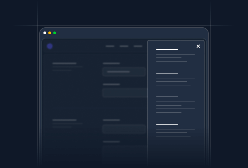This screenshot has width=248, height=168.
Task: Click the white dot in the title bar
Action: tap(45, 33)
